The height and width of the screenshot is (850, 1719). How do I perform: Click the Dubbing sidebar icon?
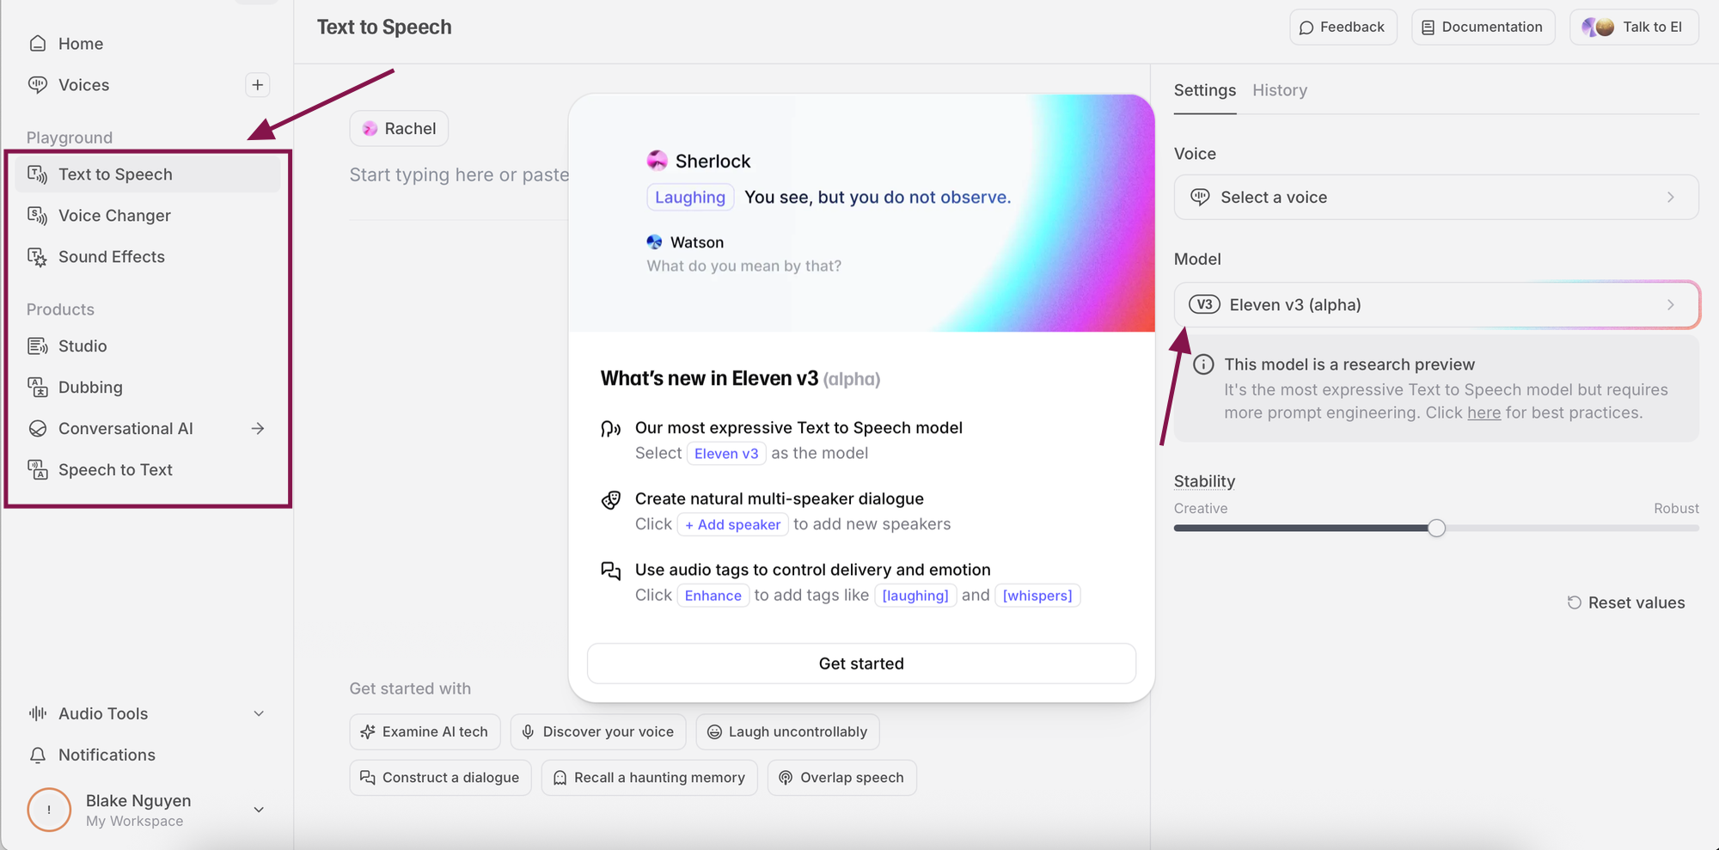pos(38,388)
